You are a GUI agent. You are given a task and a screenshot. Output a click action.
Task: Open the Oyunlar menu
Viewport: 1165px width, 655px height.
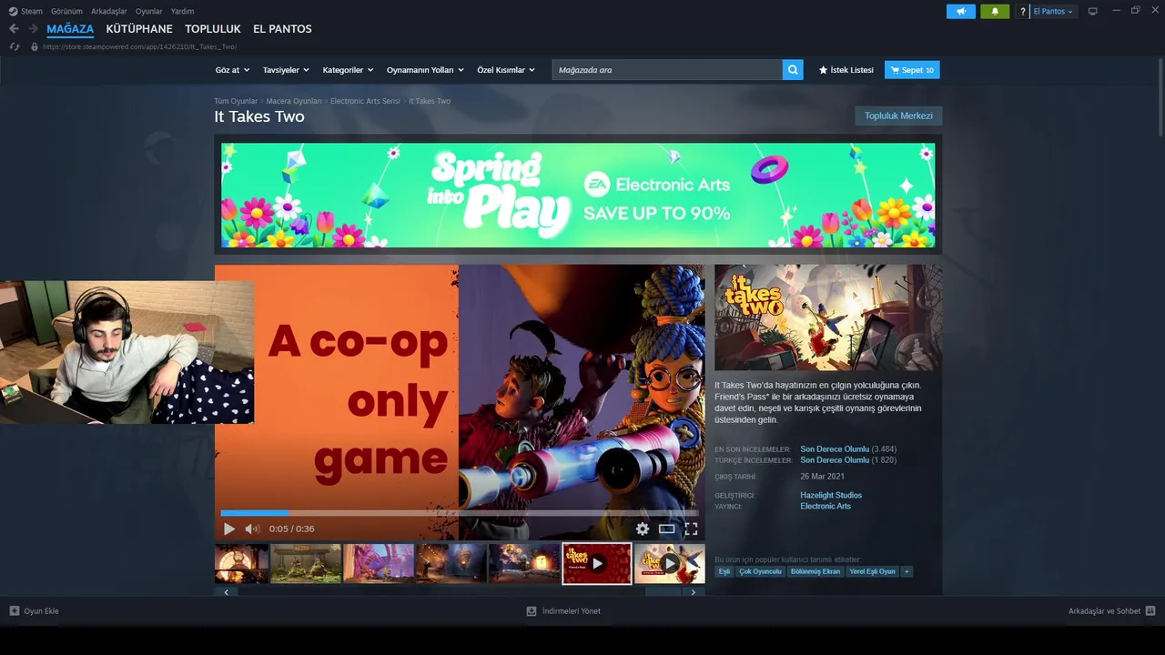point(149,11)
